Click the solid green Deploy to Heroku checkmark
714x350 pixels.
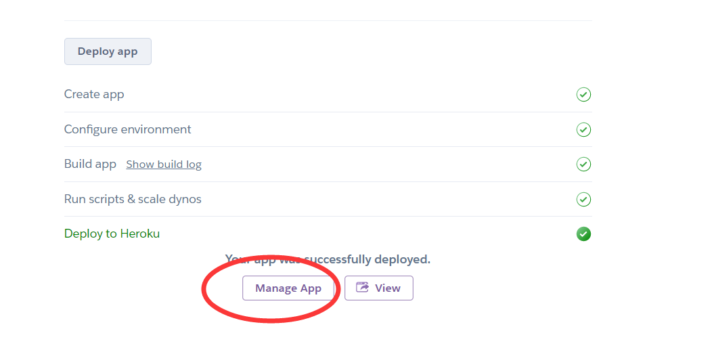pyautogui.click(x=583, y=234)
